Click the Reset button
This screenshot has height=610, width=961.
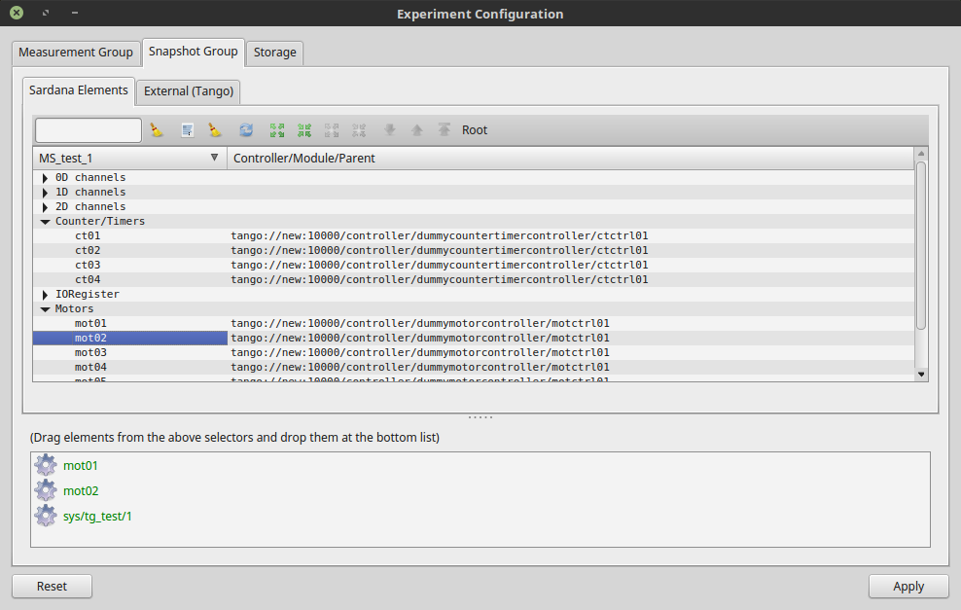pos(53,586)
